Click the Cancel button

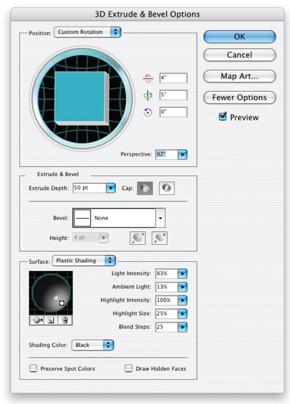pyautogui.click(x=240, y=55)
